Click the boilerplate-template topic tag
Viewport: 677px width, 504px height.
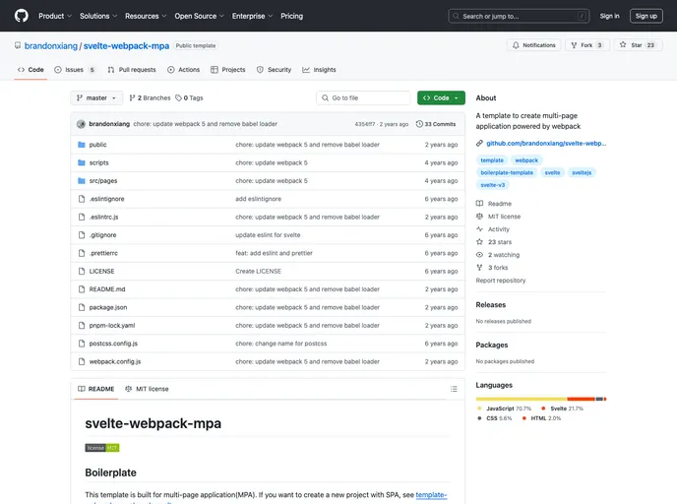click(x=507, y=172)
